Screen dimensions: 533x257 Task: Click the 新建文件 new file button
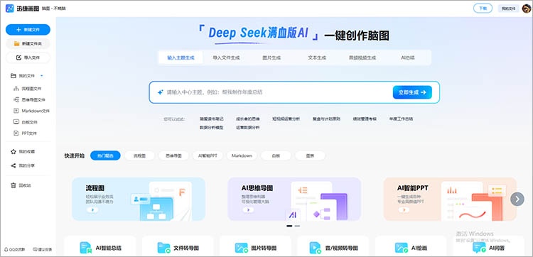point(28,30)
